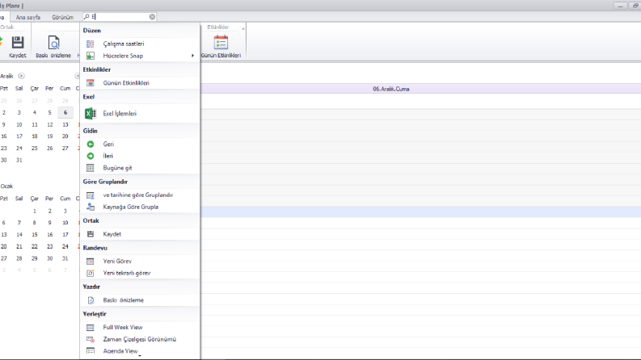Minimize the application window
The image size is (641, 360).
pyautogui.click(x=620, y=6)
